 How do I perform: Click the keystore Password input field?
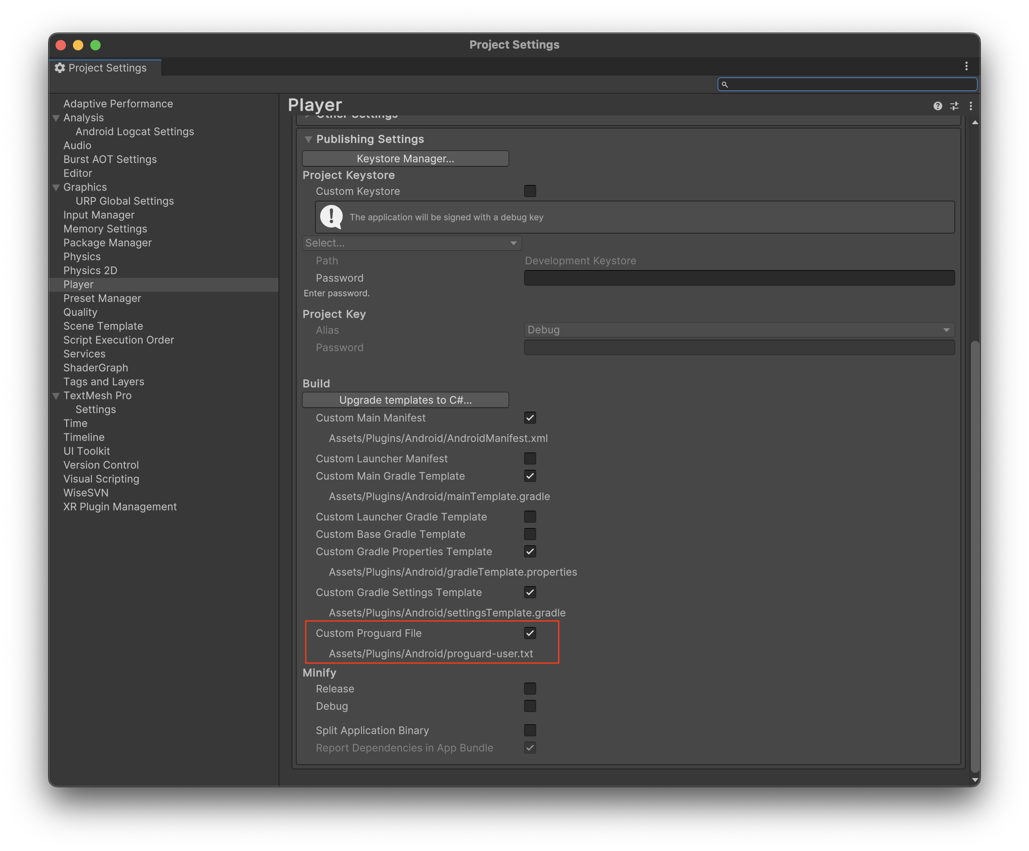click(x=739, y=278)
